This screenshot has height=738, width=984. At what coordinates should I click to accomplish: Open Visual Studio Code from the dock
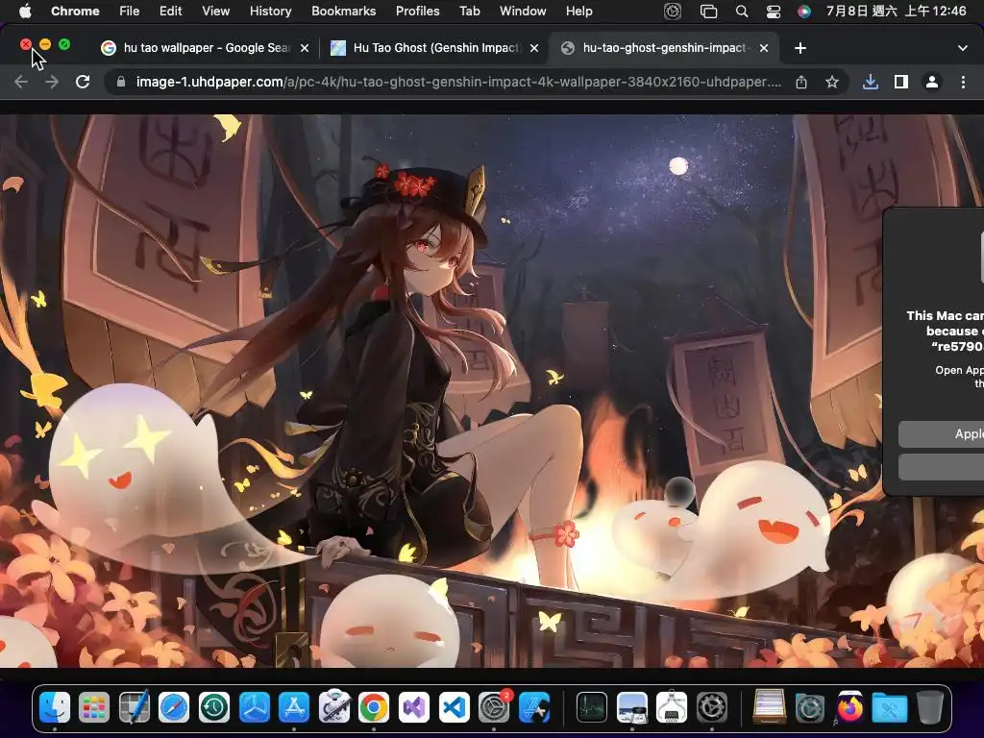tap(454, 707)
